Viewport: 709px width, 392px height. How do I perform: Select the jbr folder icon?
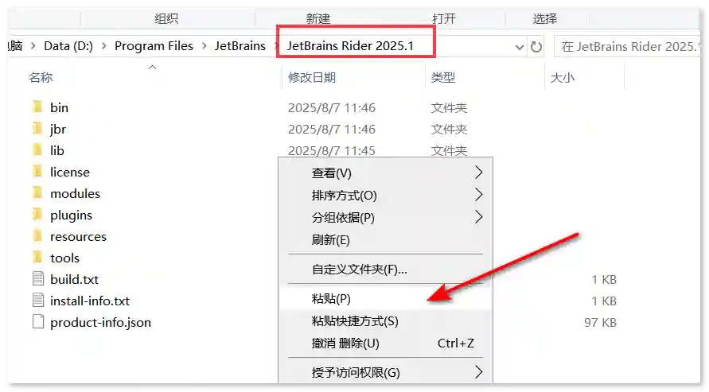point(37,129)
